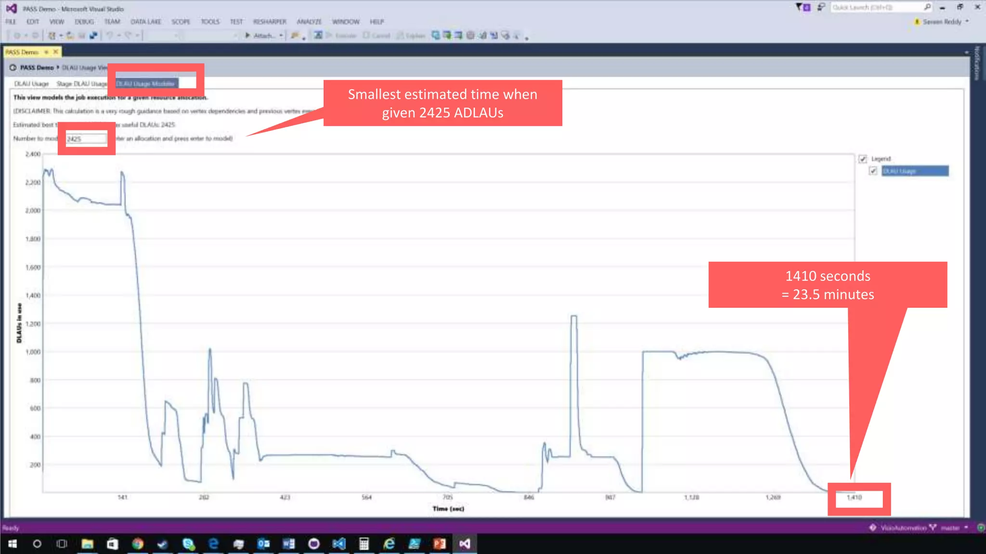Image resolution: width=986 pixels, height=554 pixels.
Task: Click the Quick Launch search magnifier icon
Action: click(927, 7)
